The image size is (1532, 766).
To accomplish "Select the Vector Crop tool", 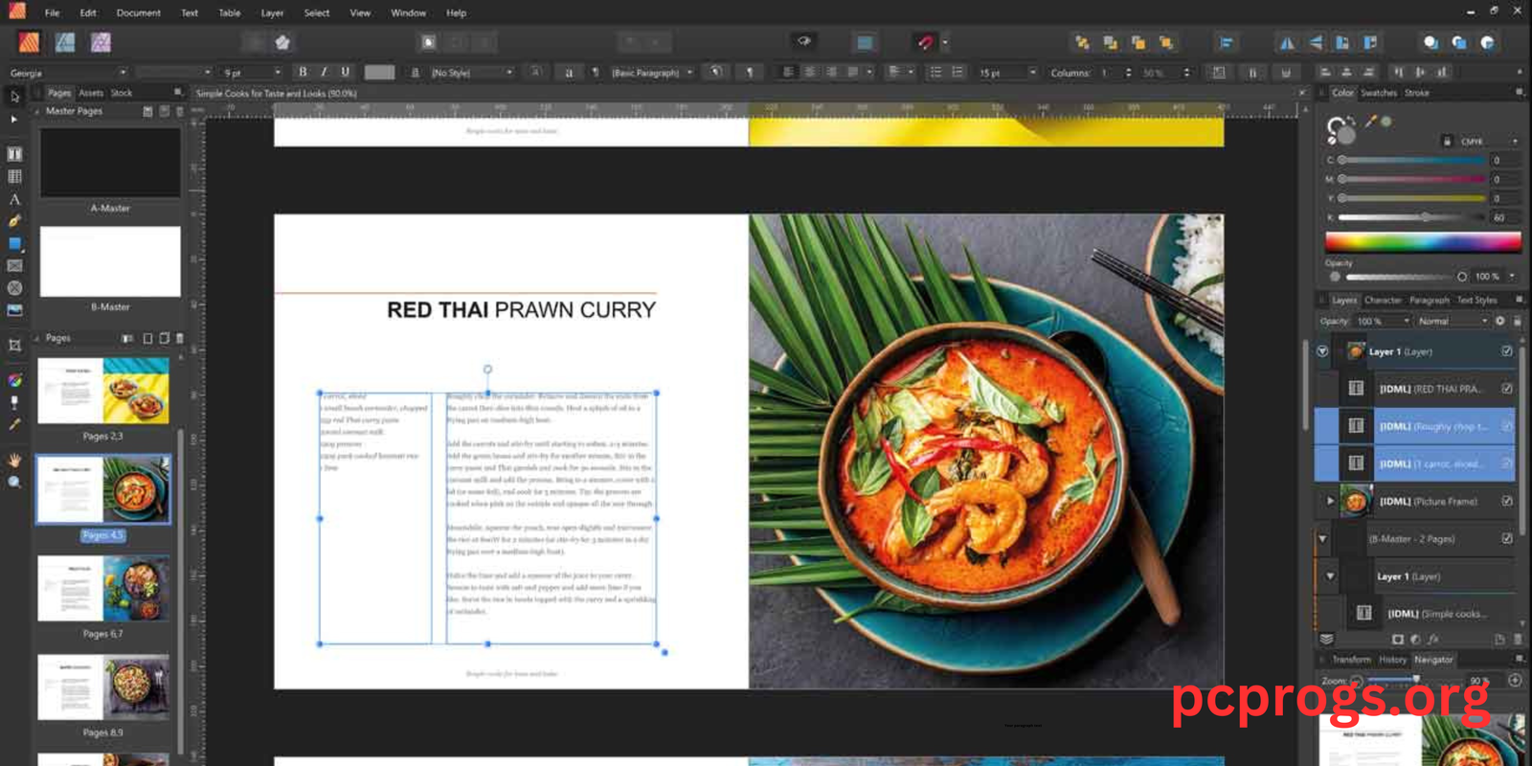I will click(x=14, y=346).
